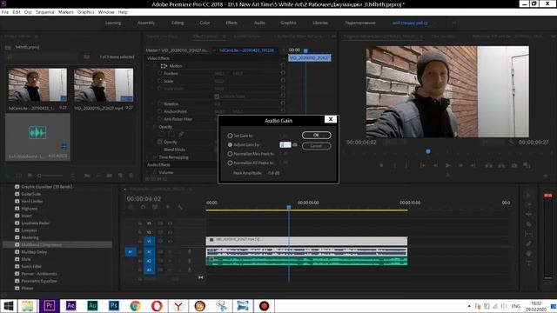Select the Adjust Gain by radio button

(230, 145)
